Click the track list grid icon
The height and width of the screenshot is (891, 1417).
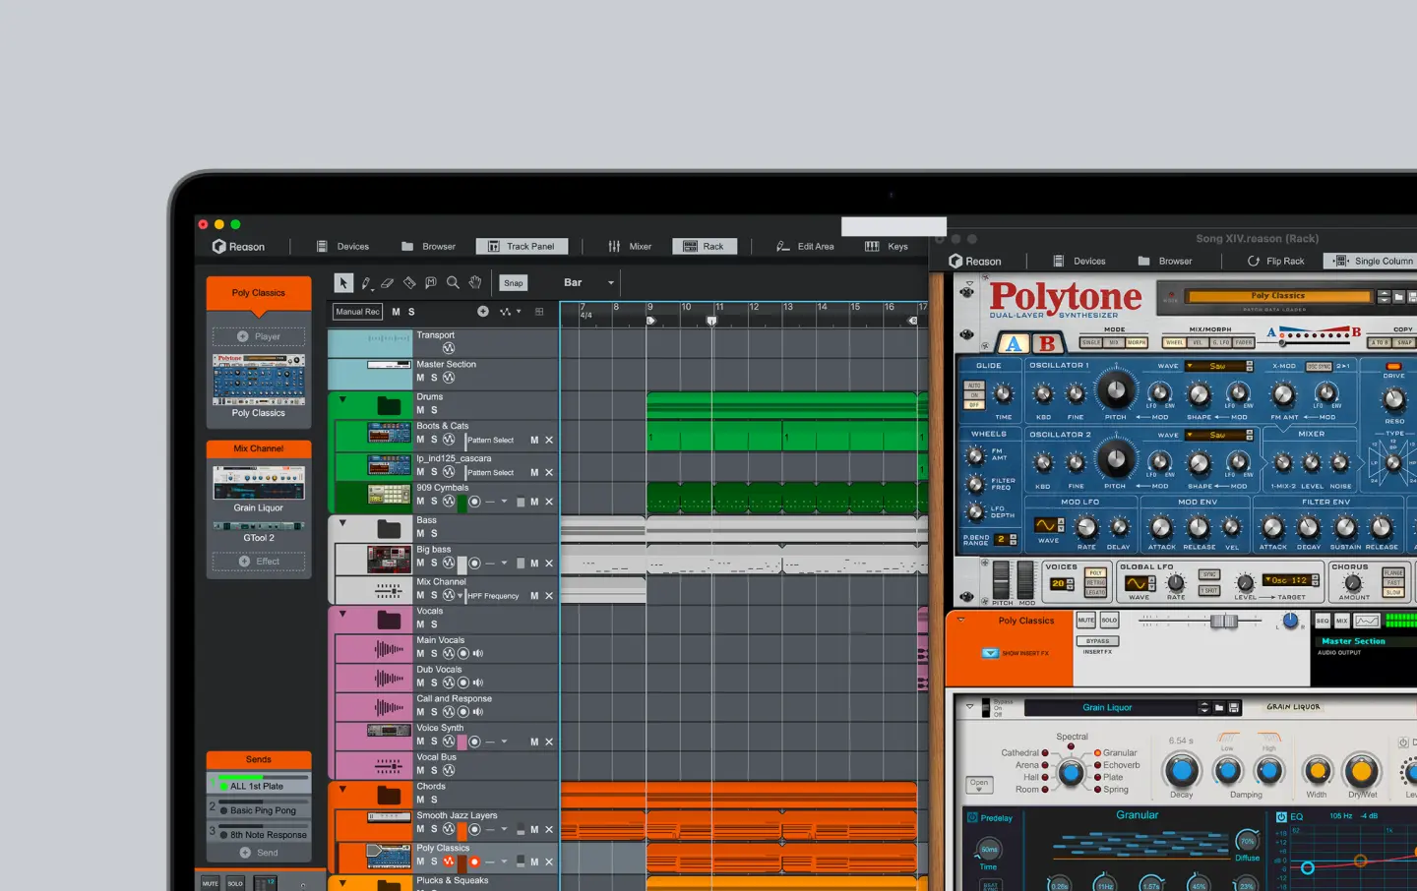point(539,312)
